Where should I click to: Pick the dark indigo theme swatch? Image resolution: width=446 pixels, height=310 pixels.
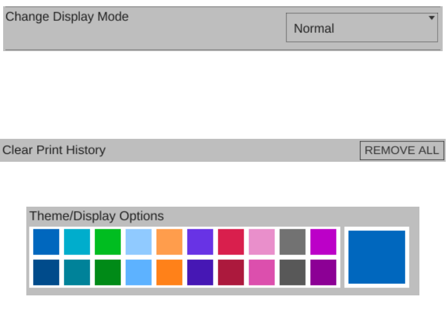coord(200,272)
